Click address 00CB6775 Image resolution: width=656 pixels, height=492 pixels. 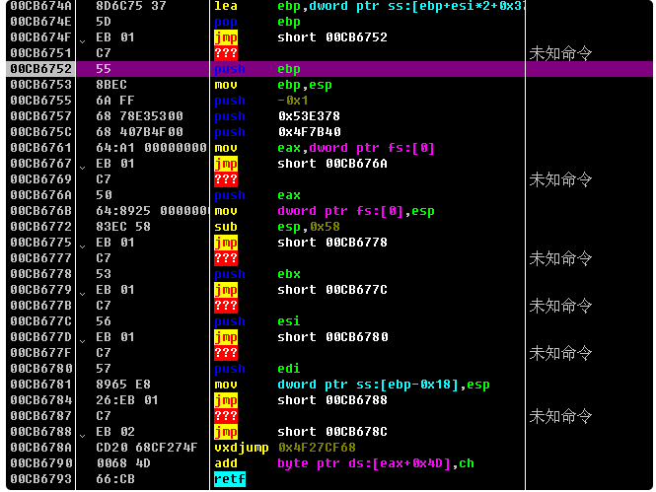coord(41,243)
